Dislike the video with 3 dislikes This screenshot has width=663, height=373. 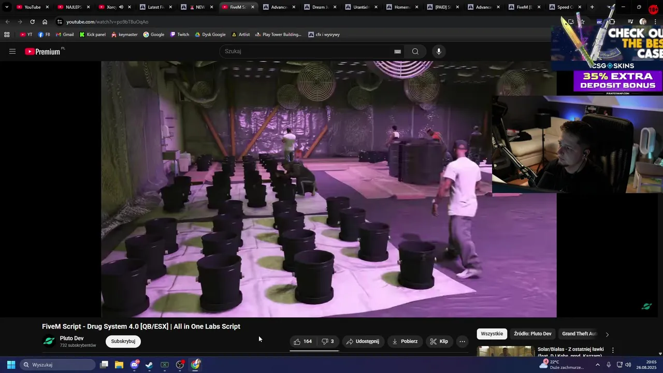(328, 341)
